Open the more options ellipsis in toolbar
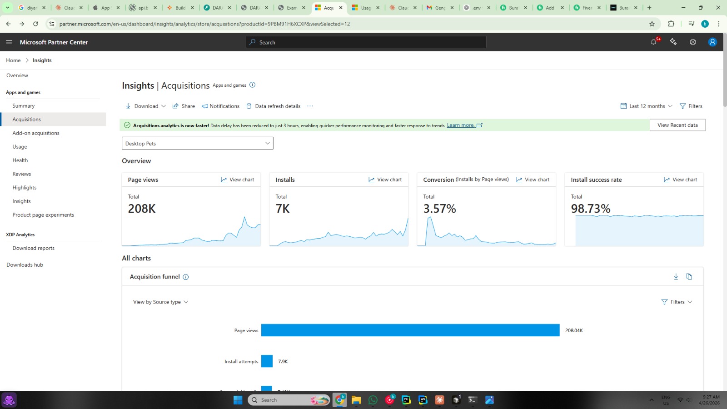 310,106
